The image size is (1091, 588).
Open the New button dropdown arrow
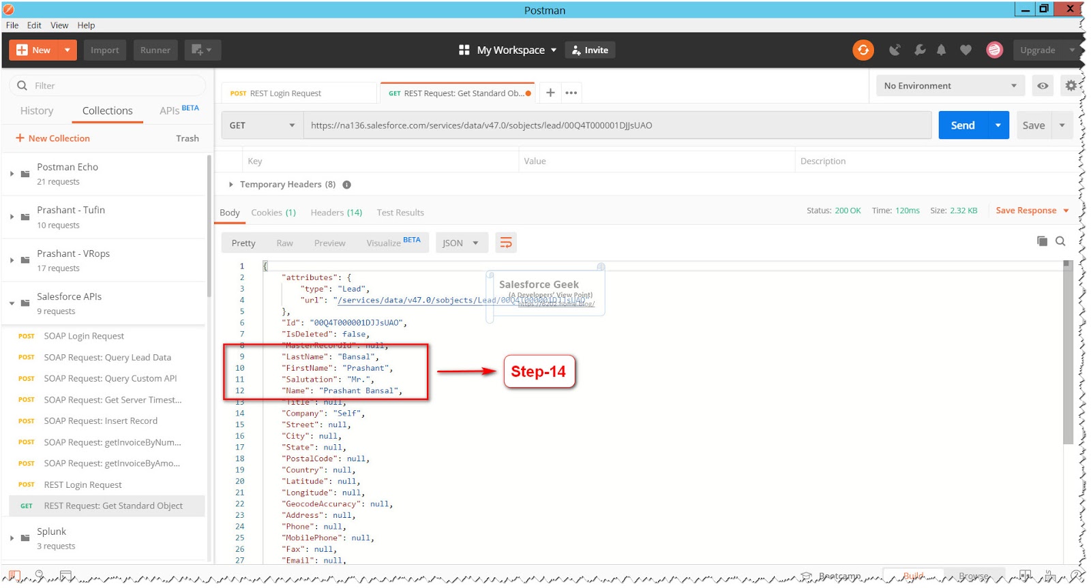[67, 50]
